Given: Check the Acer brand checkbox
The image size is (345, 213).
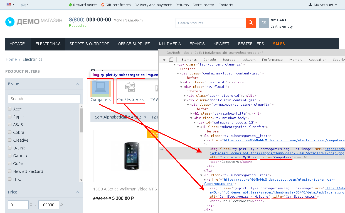Looking at the screenshot, I should point(10,109).
